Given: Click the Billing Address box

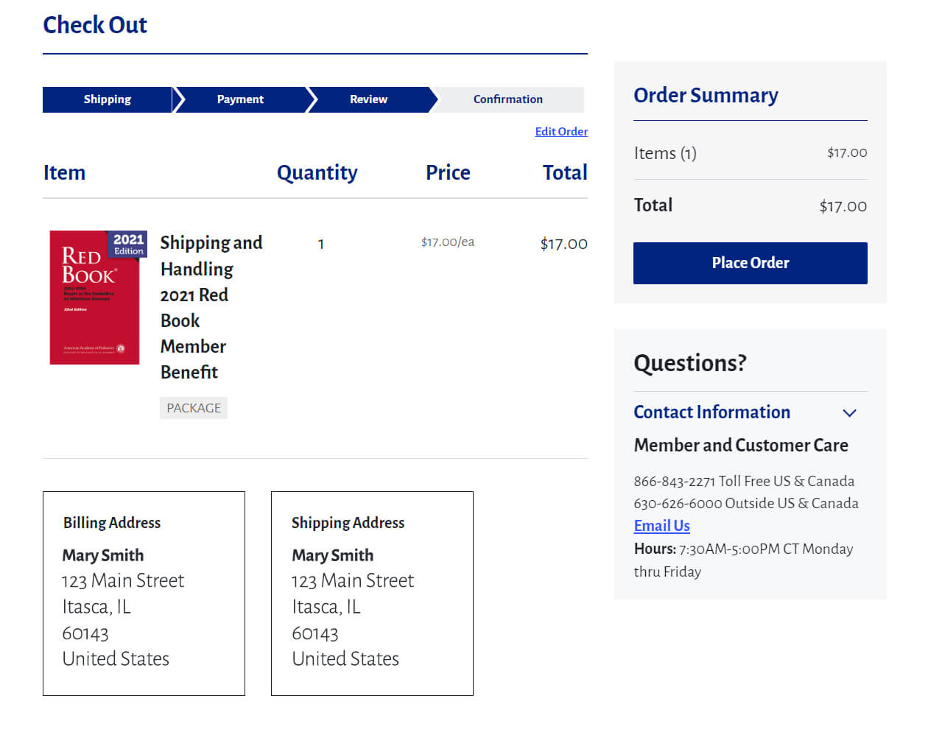Looking at the screenshot, I should (144, 593).
